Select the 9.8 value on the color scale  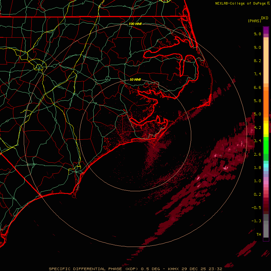(x=257, y=34)
